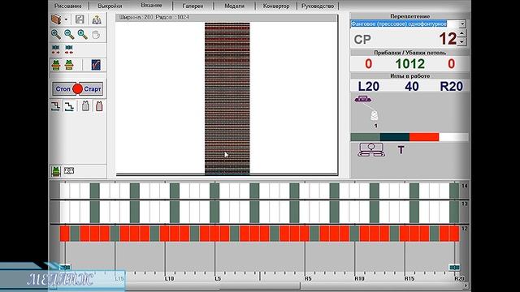The width and height of the screenshot is (520, 292).
Task: Open the Модели tab
Action: coord(234,6)
